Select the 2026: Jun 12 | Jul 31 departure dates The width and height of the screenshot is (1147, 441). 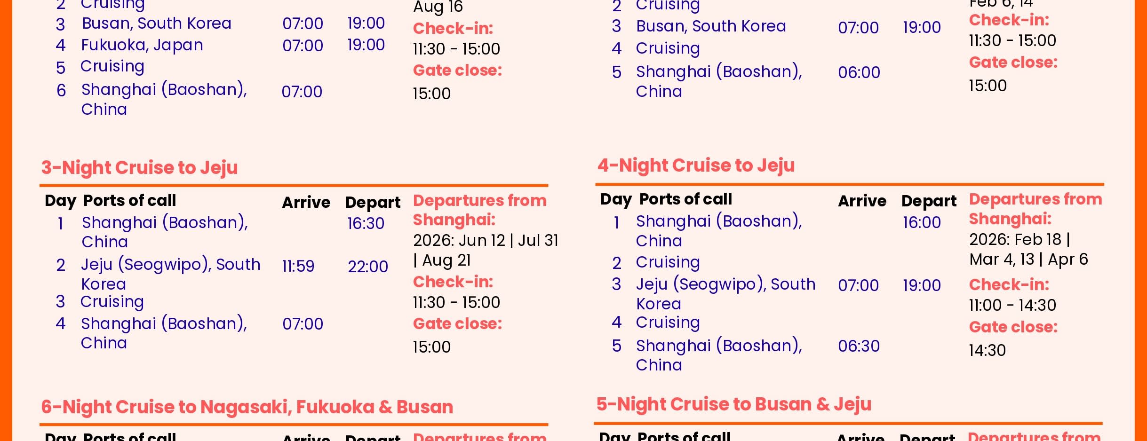click(486, 241)
